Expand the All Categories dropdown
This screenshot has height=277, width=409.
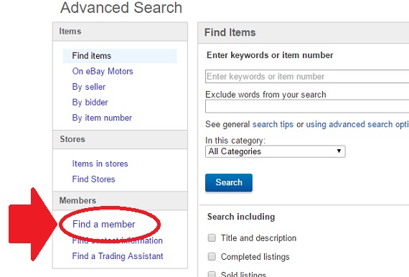[x=276, y=151]
